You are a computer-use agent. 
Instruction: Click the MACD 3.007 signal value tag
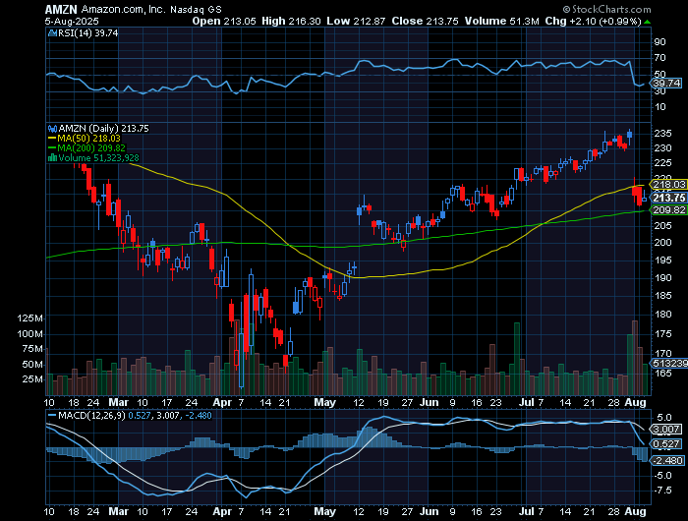point(666,430)
